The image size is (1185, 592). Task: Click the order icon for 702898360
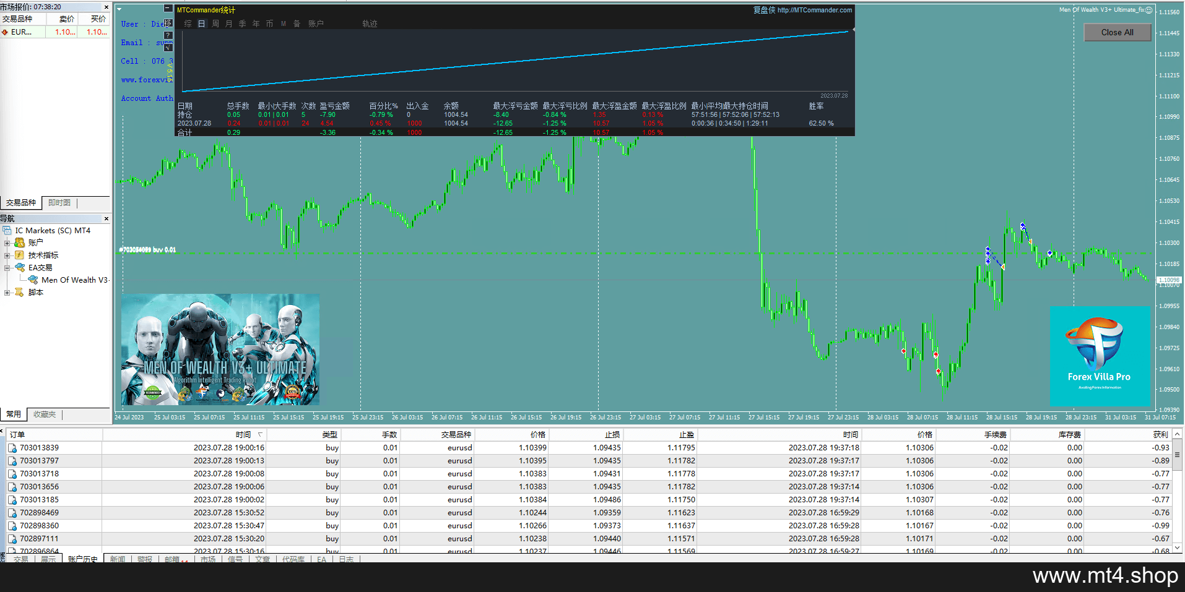[12, 526]
